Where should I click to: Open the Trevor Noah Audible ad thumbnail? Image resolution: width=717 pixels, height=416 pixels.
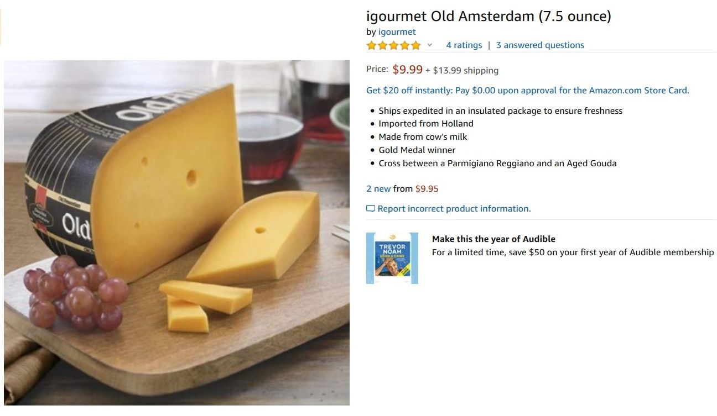point(392,259)
